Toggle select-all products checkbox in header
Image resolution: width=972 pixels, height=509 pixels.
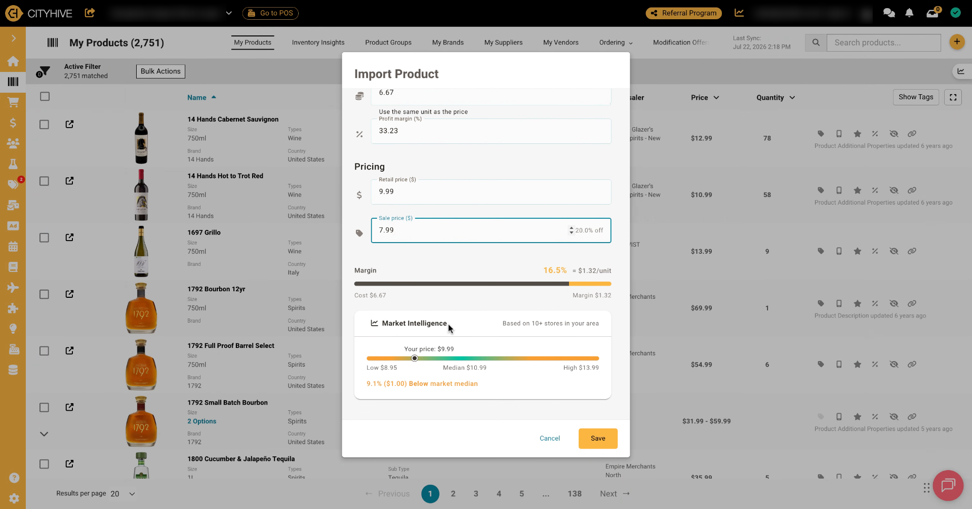point(45,96)
